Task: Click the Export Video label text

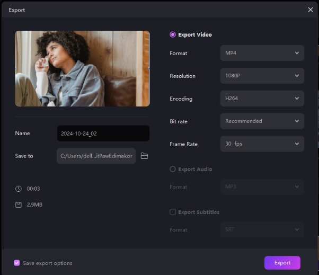Action: (195, 35)
